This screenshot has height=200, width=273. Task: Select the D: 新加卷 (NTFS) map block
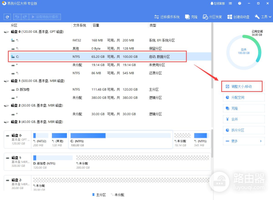click(53, 162)
